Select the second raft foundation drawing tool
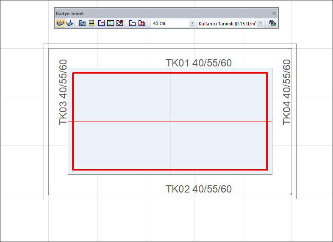Viewport: 333px width, 242px height. (x=70, y=23)
